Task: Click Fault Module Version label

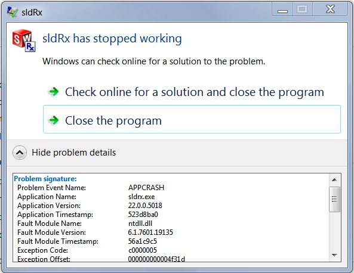Action: point(51,232)
